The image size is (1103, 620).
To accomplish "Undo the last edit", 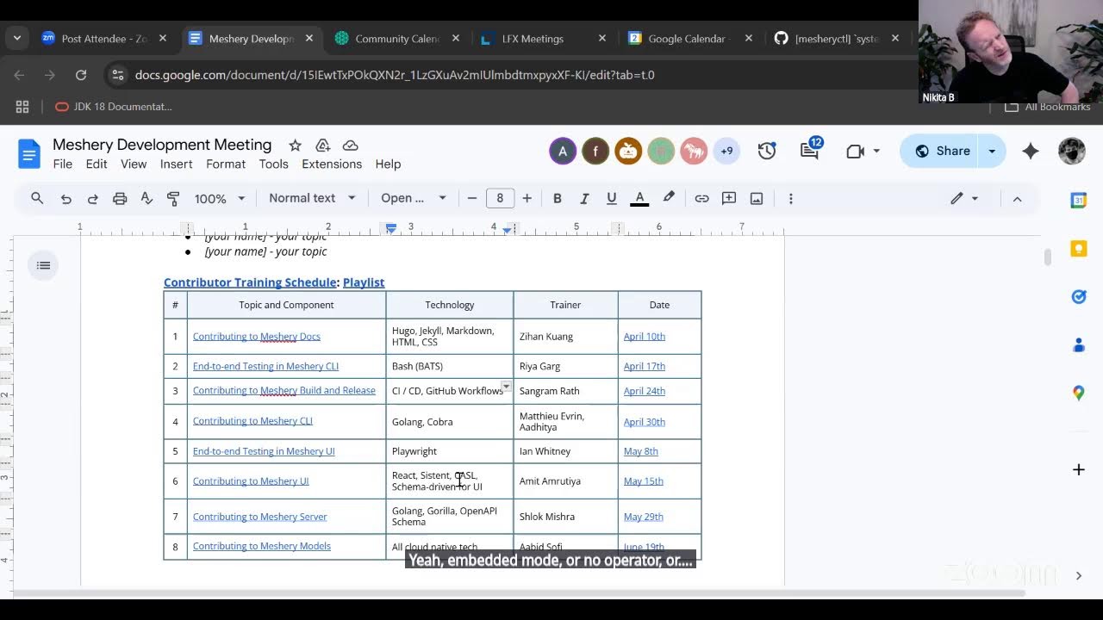I will click(65, 198).
